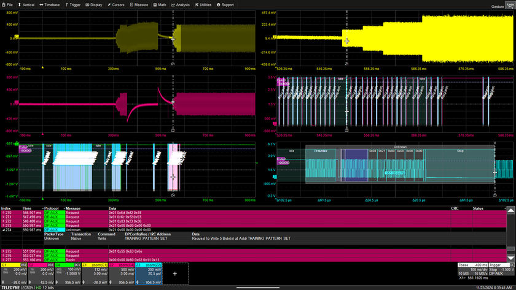Open the Measure menu
516x290 pixels.
[x=139, y=4]
